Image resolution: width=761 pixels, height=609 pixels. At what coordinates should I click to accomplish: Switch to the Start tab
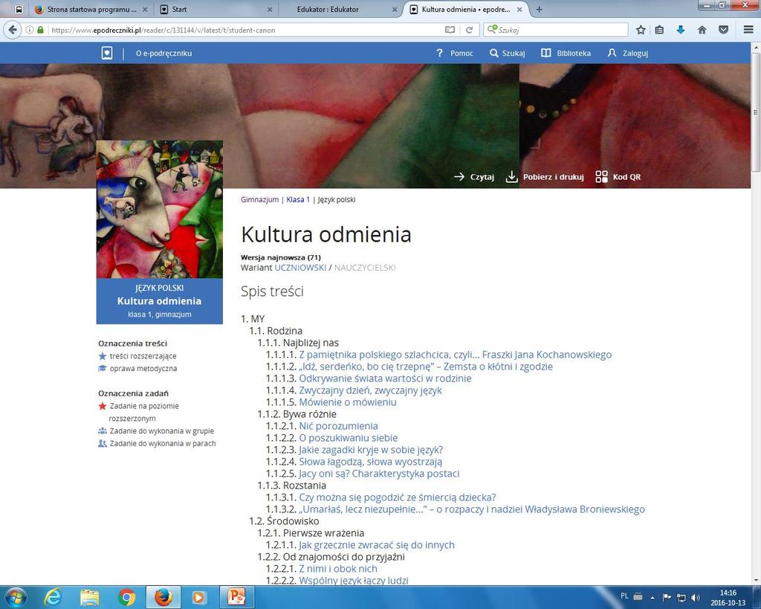click(x=216, y=9)
